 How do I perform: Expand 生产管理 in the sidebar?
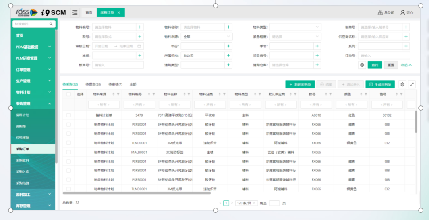click(x=33, y=81)
